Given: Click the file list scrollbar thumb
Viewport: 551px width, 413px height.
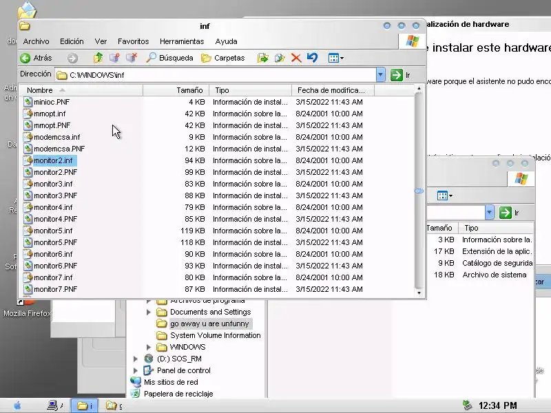Looking at the screenshot, I should pyautogui.click(x=419, y=191).
